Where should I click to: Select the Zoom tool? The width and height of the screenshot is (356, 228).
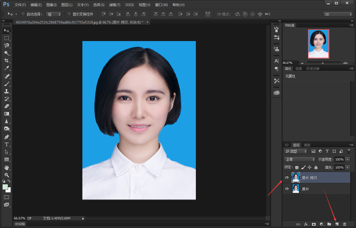[7, 175]
